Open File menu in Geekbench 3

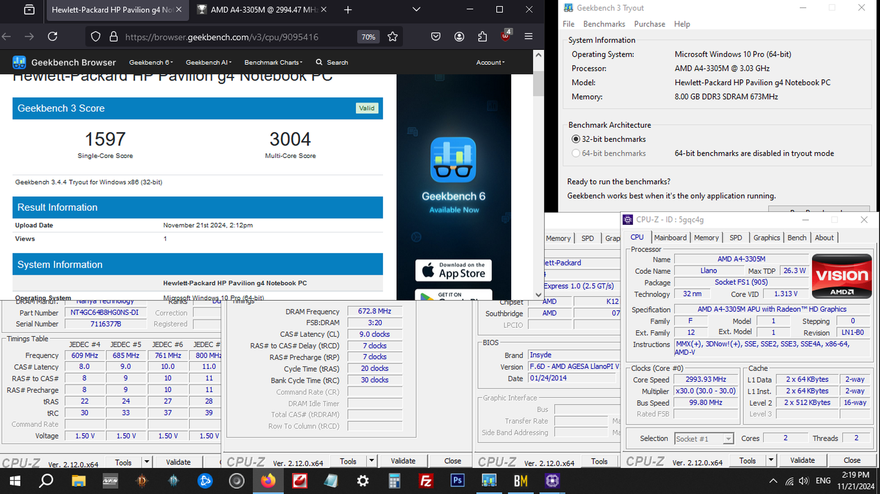[568, 24]
